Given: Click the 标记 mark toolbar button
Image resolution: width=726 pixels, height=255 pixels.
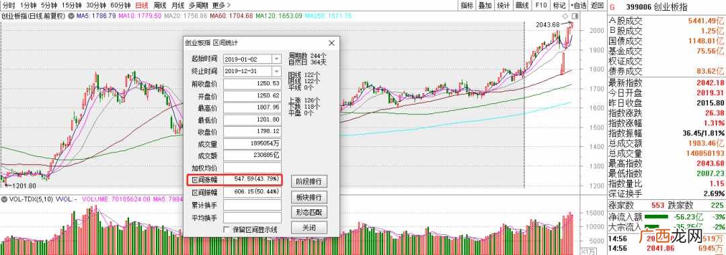Looking at the screenshot, I should click(559, 5).
